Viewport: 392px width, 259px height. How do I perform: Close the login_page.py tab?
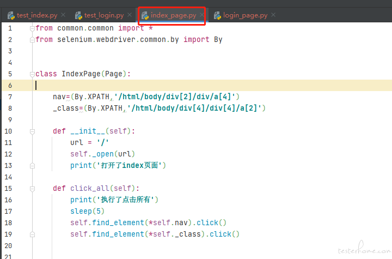click(273, 15)
